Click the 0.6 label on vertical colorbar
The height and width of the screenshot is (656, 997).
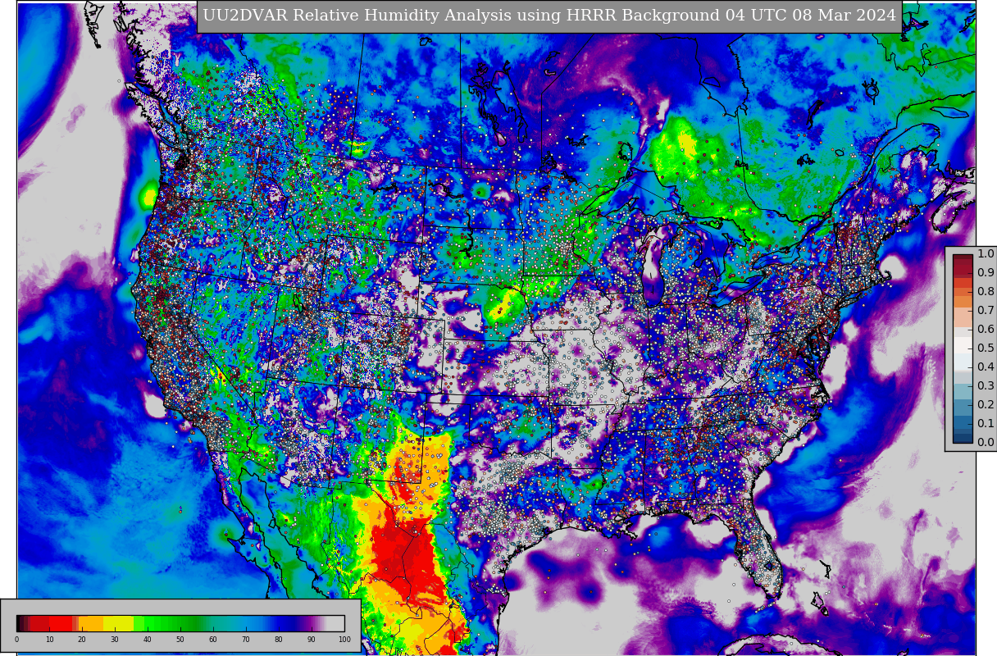pyautogui.click(x=986, y=330)
